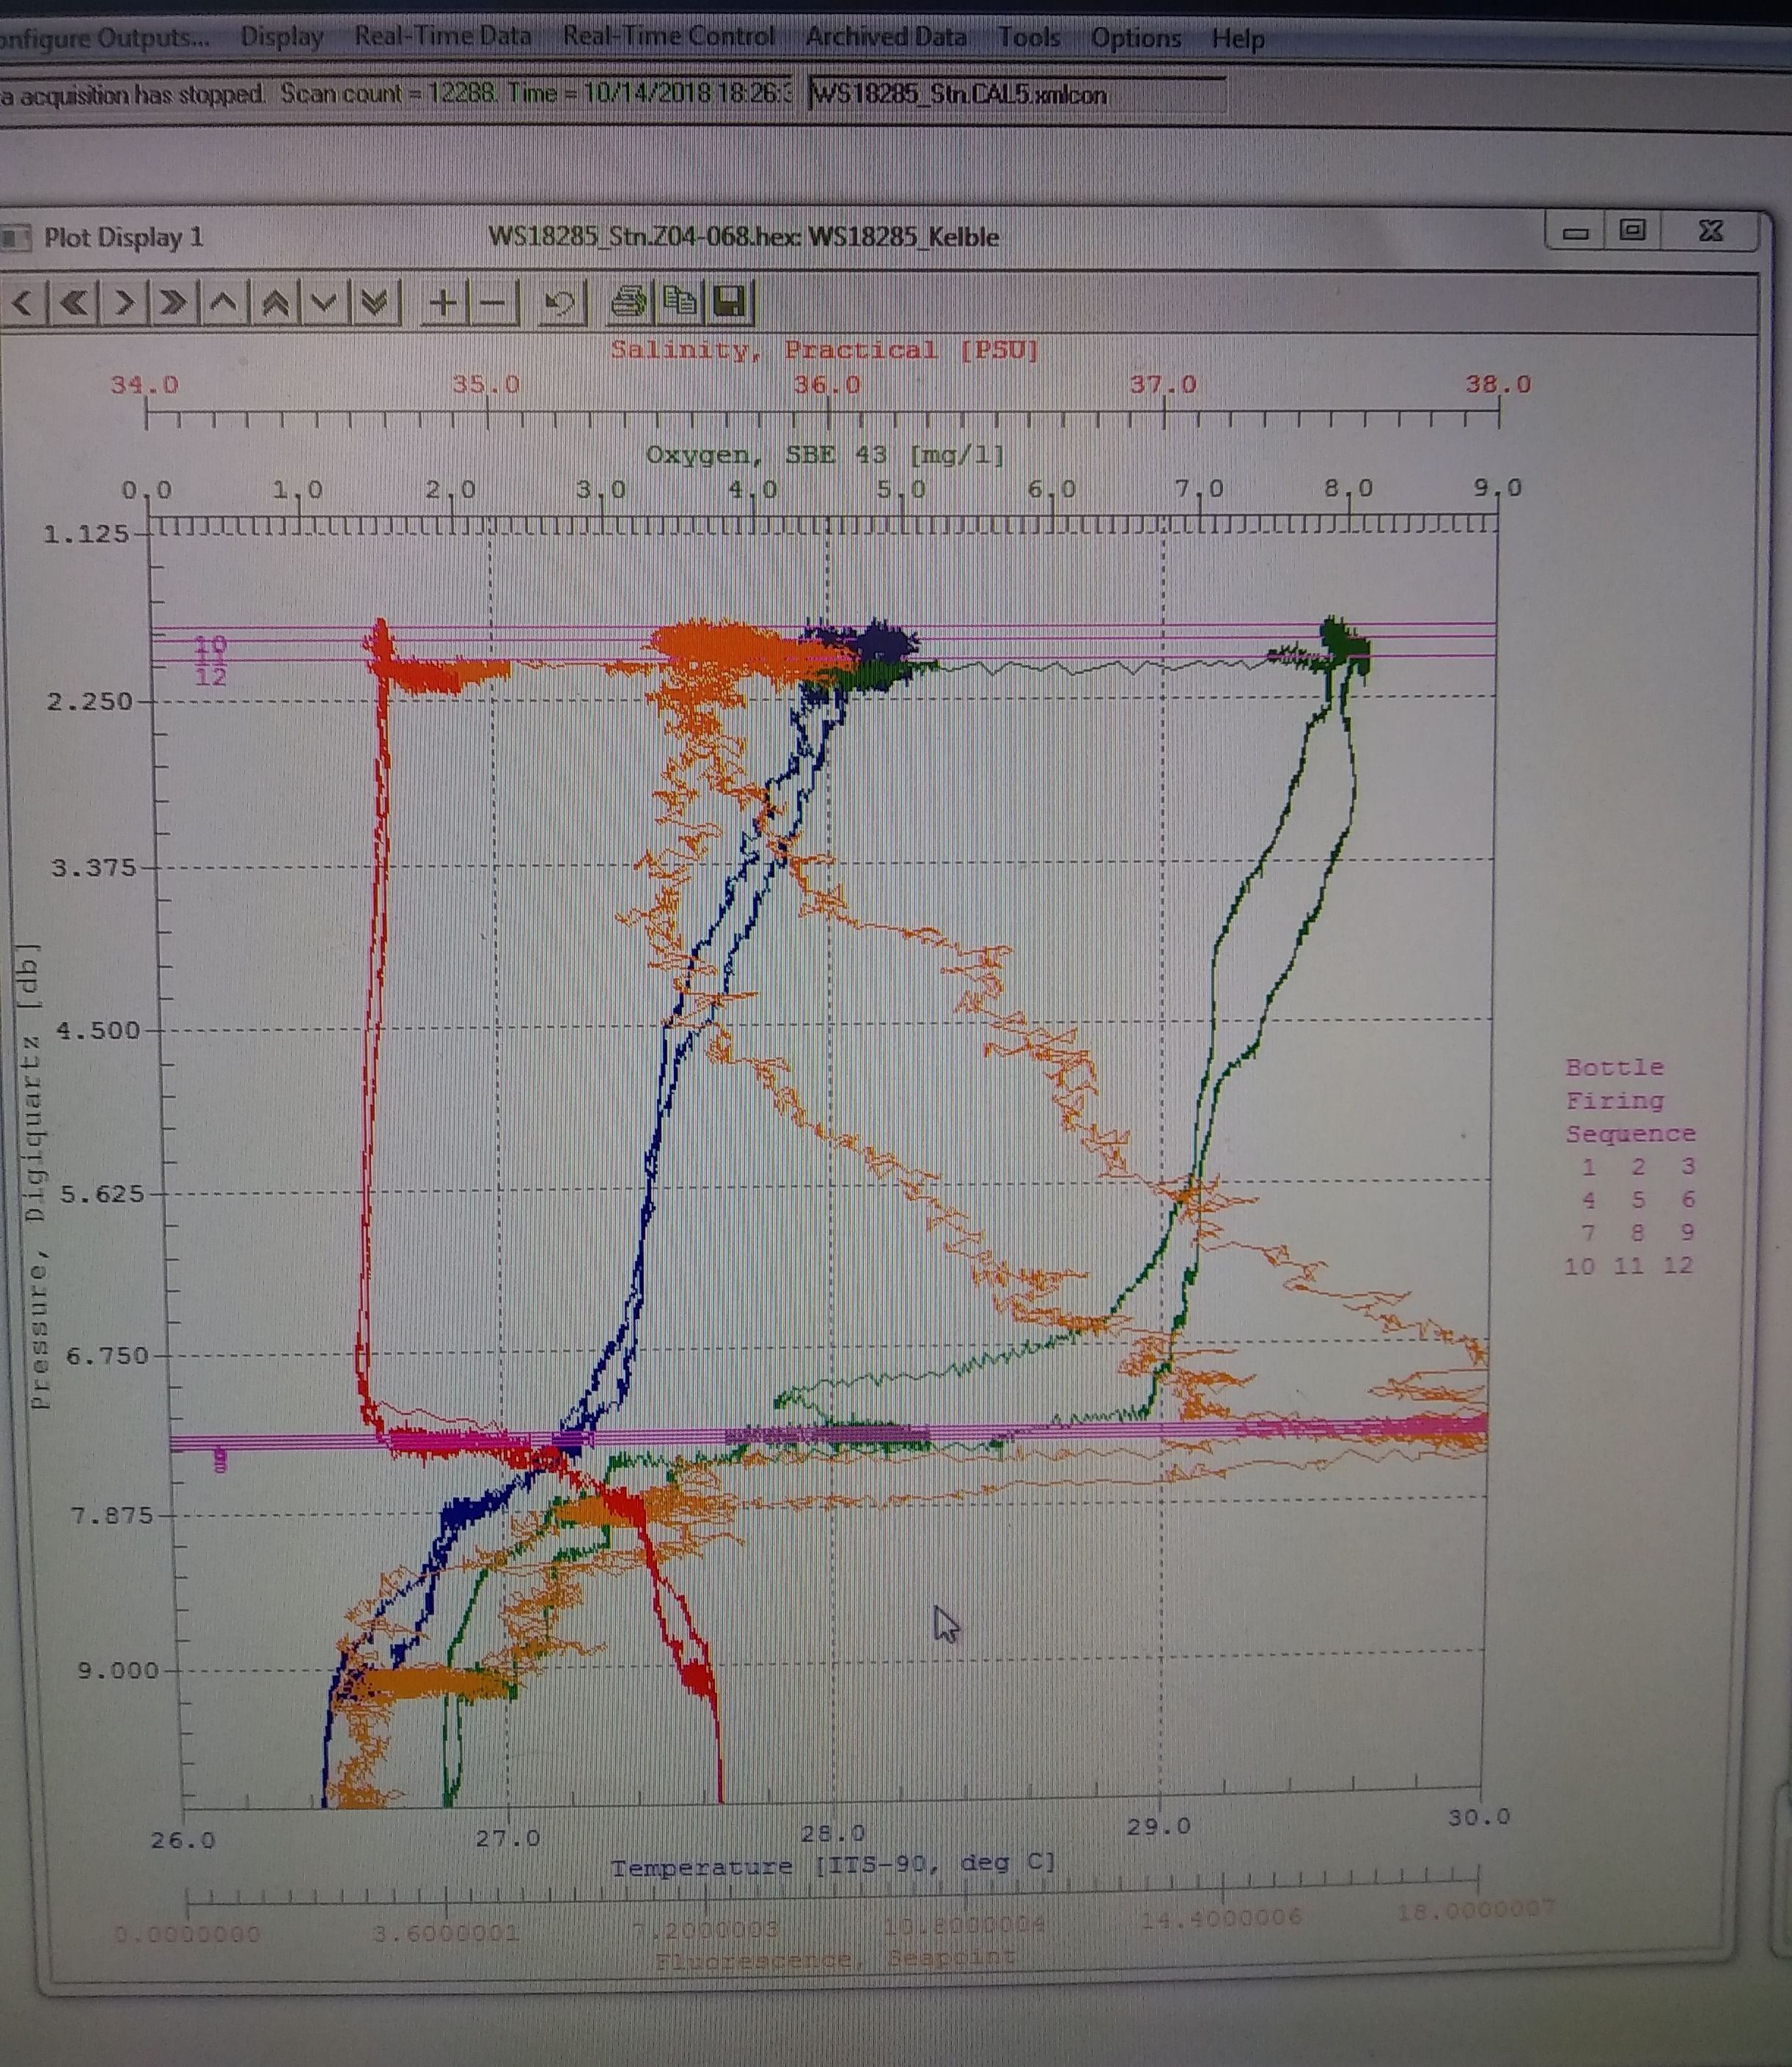Click the Plot Display 1 window title
The image size is (1792, 2067).
tap(123, 238)
